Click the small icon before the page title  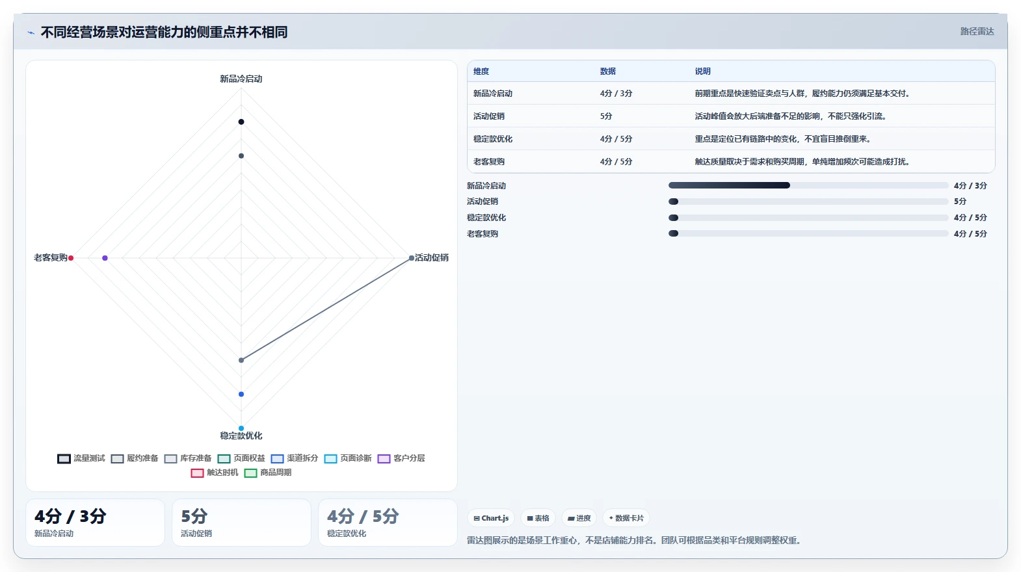click(x=31, y=32)
